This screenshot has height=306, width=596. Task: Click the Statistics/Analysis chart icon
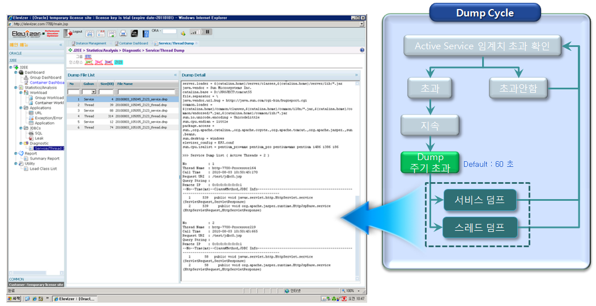[21, 88]
